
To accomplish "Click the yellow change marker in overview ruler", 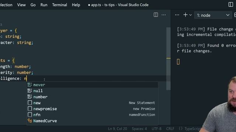I will click(x=169, y=58).
